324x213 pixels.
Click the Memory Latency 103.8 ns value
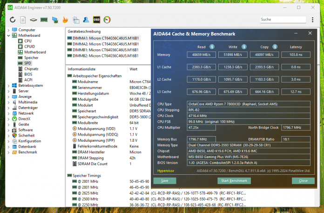point(296,55)
